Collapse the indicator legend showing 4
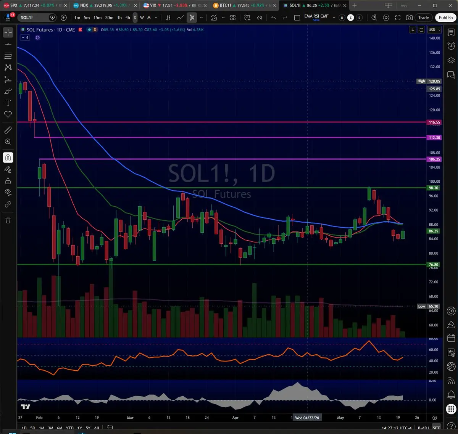 coord(25,37)
